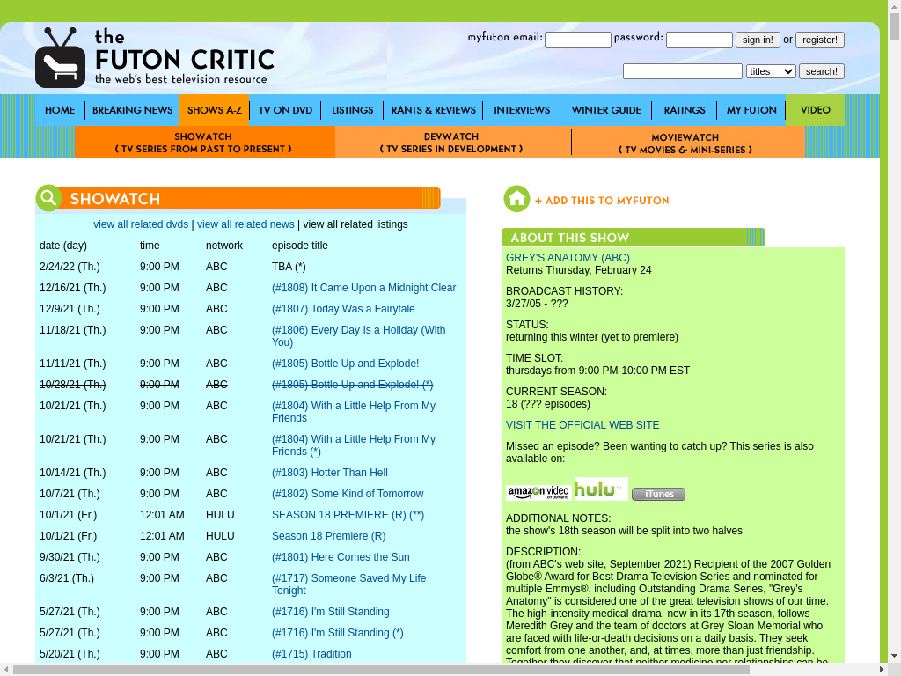Click the iTunes badge button
Viewport: 901px width, 676px height.
point(658,494)
